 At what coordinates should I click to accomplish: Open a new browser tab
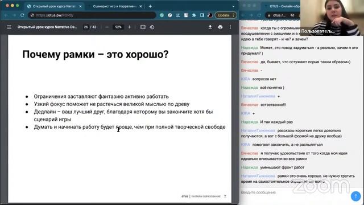(150, 6)
